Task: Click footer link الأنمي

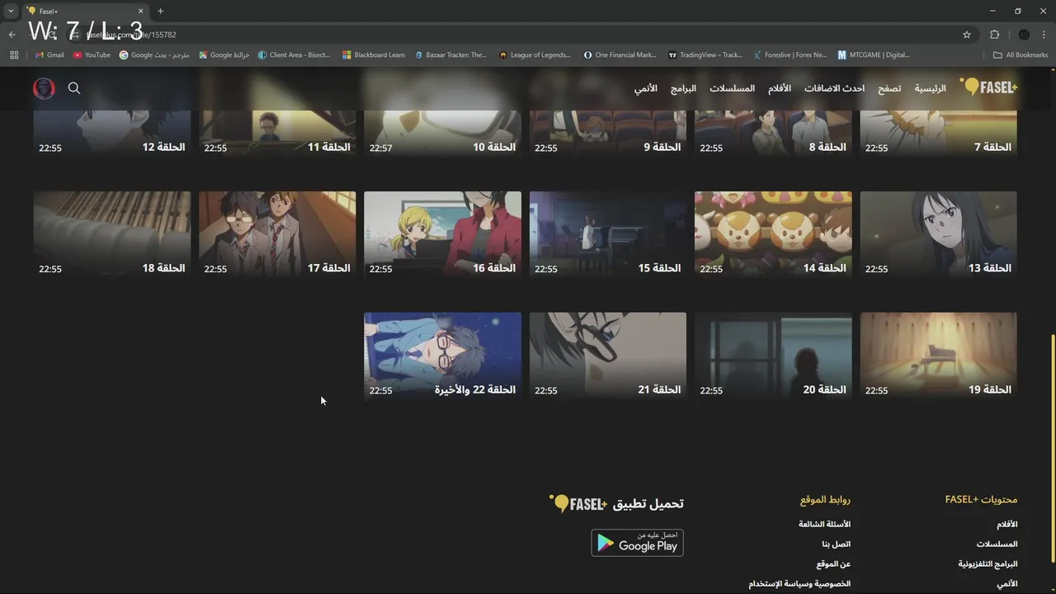Action: pyautogui.click(x=1007, y=584)
